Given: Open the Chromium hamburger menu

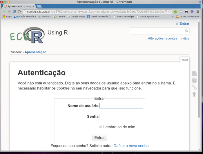Looking at the screenshot, I should click(x=198, y=12).
